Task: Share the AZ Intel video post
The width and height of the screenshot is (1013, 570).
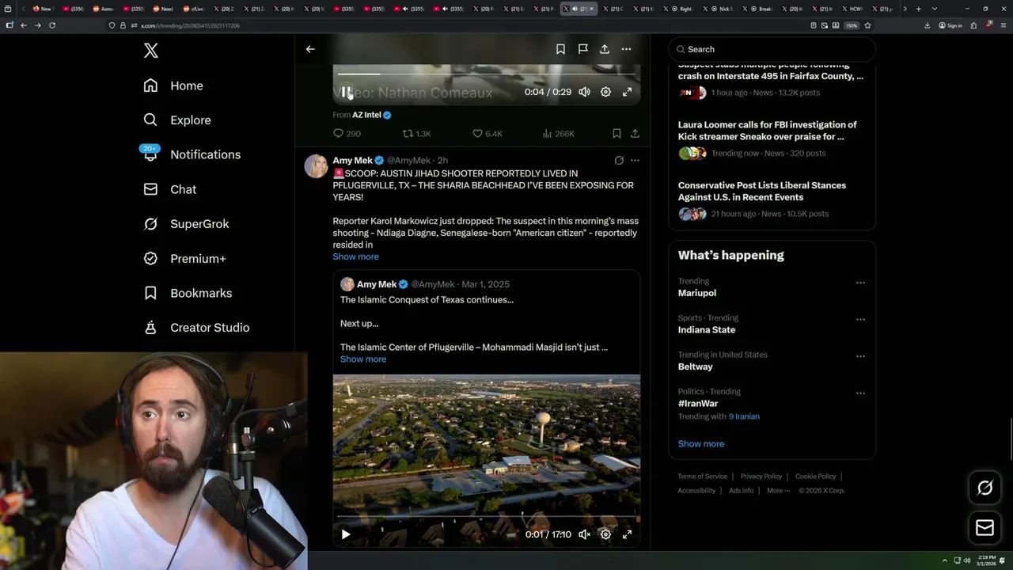Action: (x=635, y=134)
